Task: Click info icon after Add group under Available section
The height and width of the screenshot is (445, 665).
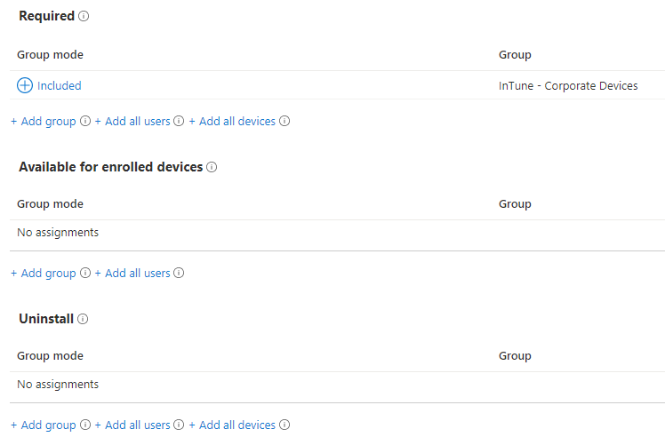Action: (x=85, y=273)
